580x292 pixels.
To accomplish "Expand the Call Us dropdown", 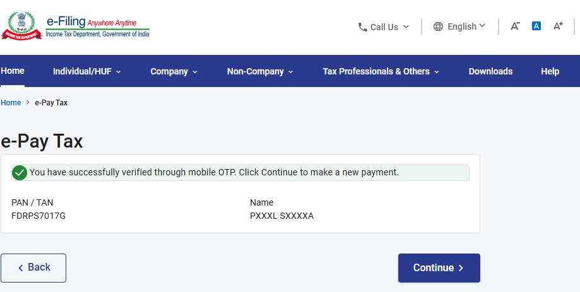I will point(384,27).
